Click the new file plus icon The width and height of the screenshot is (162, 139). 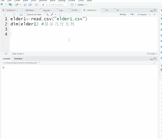click(2, 5)
